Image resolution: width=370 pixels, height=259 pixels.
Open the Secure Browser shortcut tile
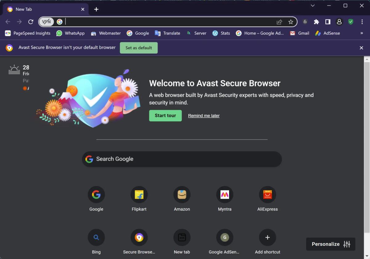coord(139,237)
